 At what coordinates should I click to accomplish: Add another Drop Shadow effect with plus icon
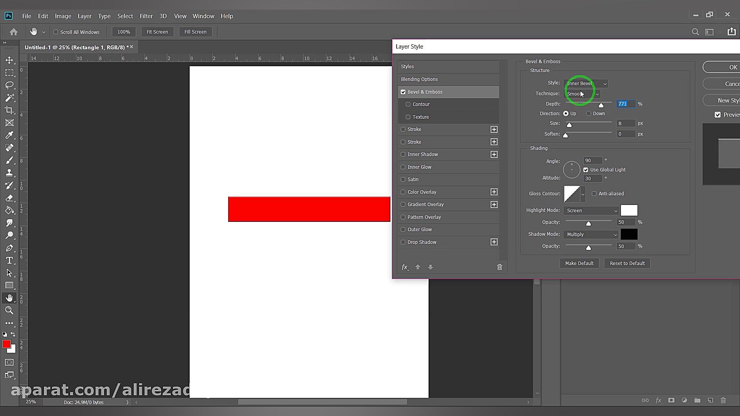494,242
